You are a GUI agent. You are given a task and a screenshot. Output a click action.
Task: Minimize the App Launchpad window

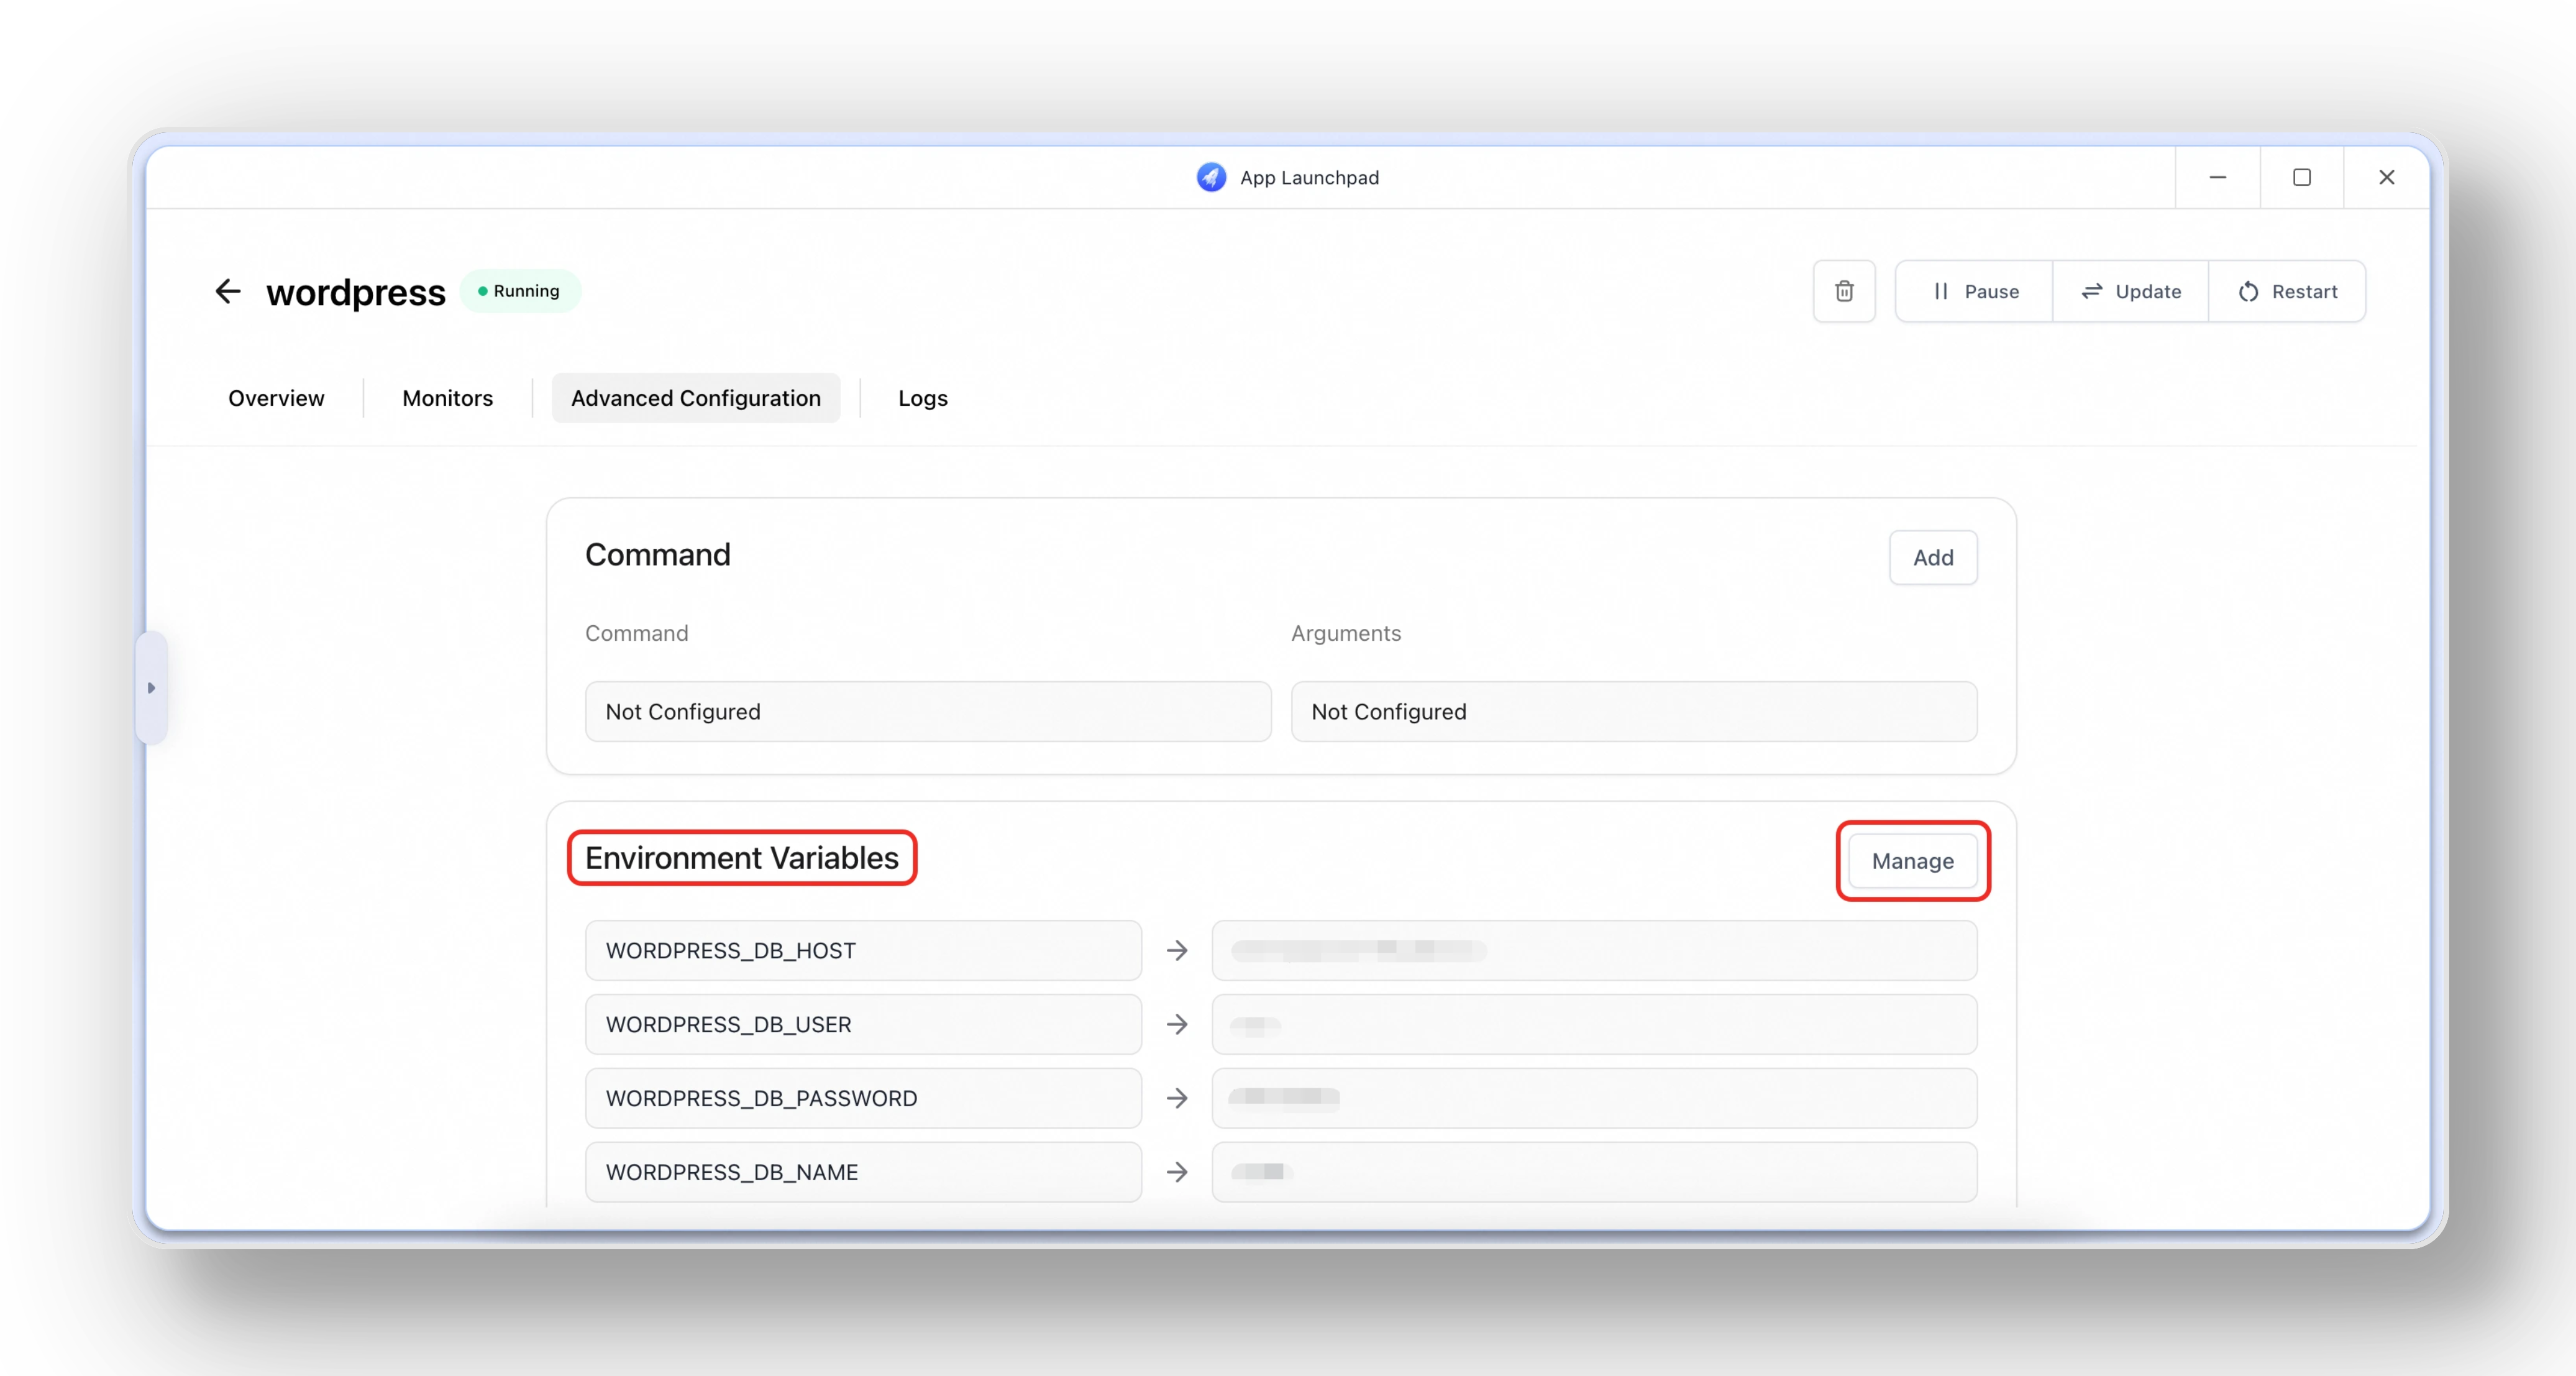click(x=2217, y=177)
